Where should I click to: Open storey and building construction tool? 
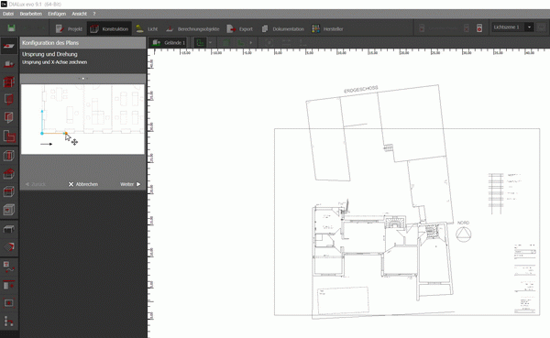click(9, 82)
